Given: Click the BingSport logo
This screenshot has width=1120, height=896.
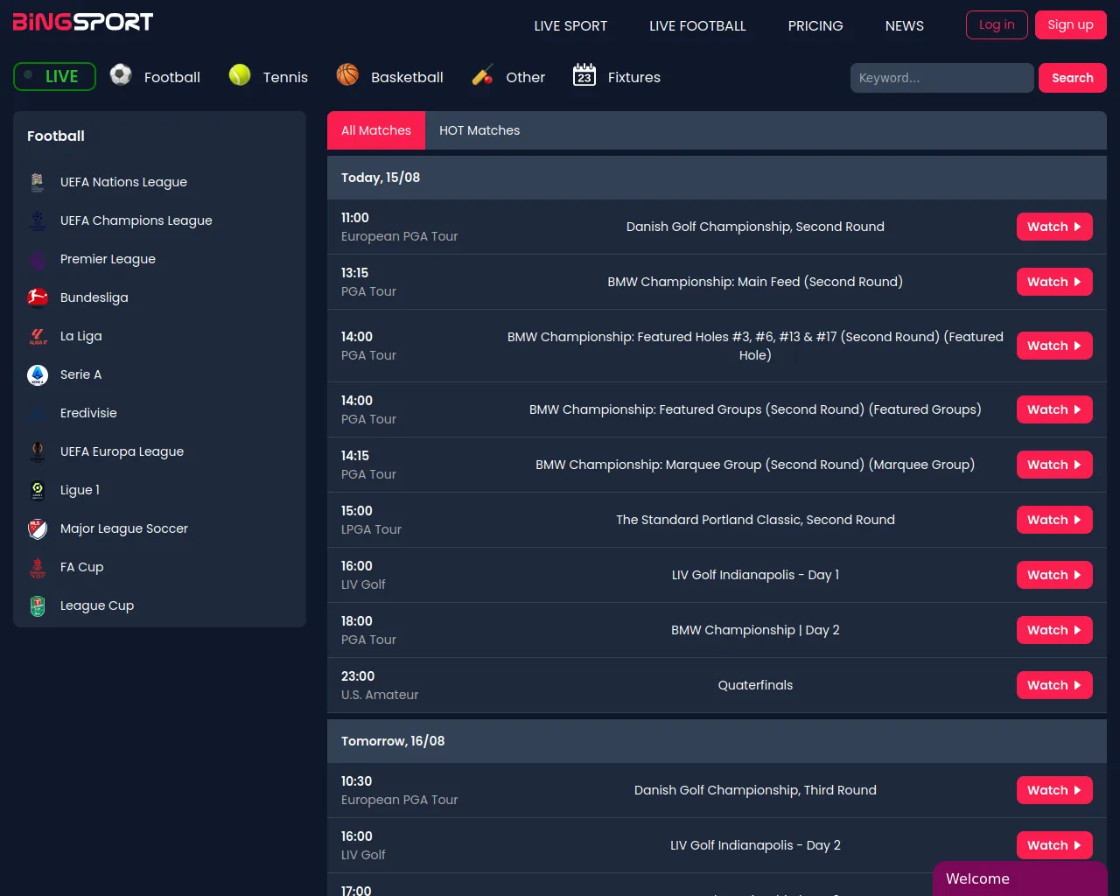Looking at the screenshot, I should (x=83, y=22).
